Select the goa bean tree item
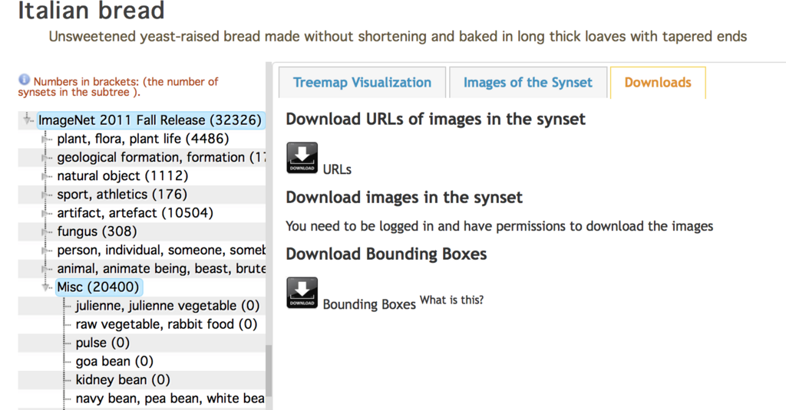786x410 pixels. pyautogui.click(x=114, y=362)
